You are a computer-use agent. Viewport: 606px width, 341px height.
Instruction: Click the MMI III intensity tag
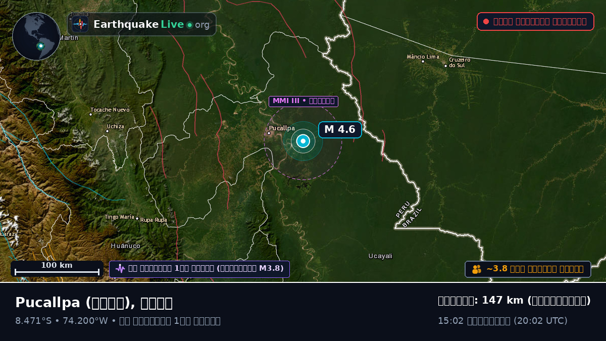coord(303,101)
